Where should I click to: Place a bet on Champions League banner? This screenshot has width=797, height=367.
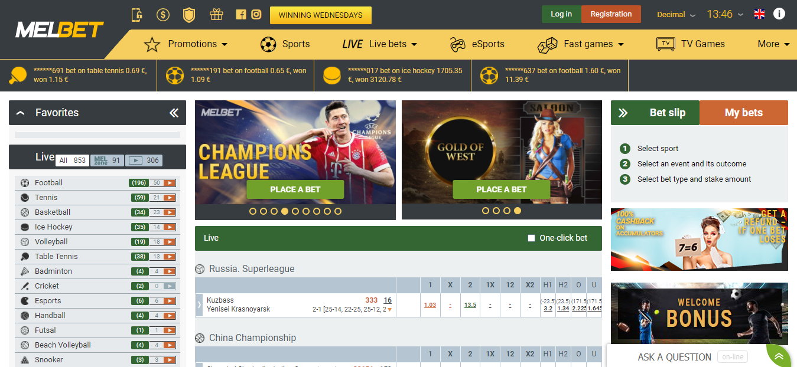point(295,189)
